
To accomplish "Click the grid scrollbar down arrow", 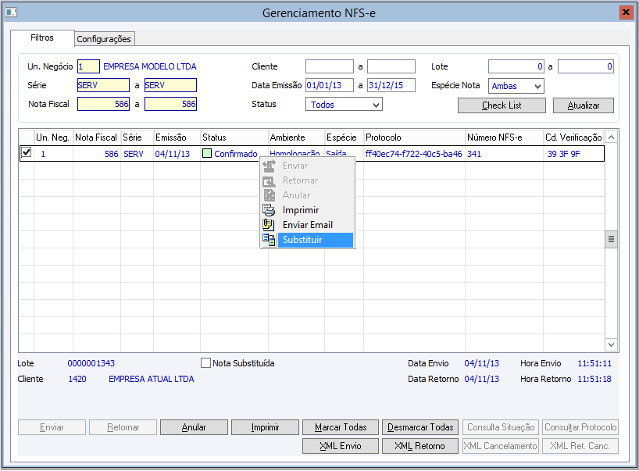I will [611, 344].
